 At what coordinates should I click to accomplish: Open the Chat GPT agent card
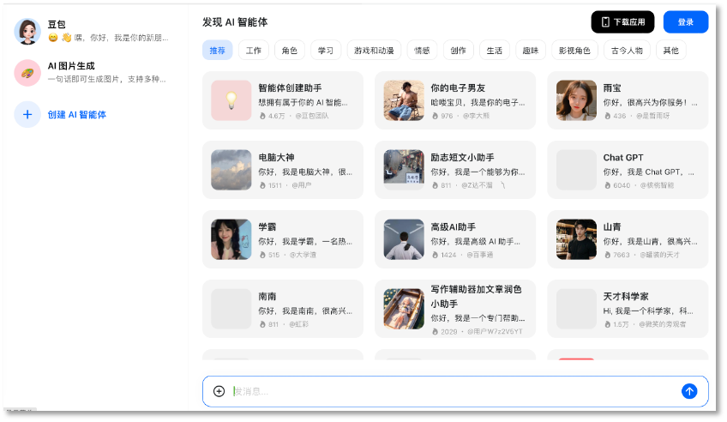(628, 170)
